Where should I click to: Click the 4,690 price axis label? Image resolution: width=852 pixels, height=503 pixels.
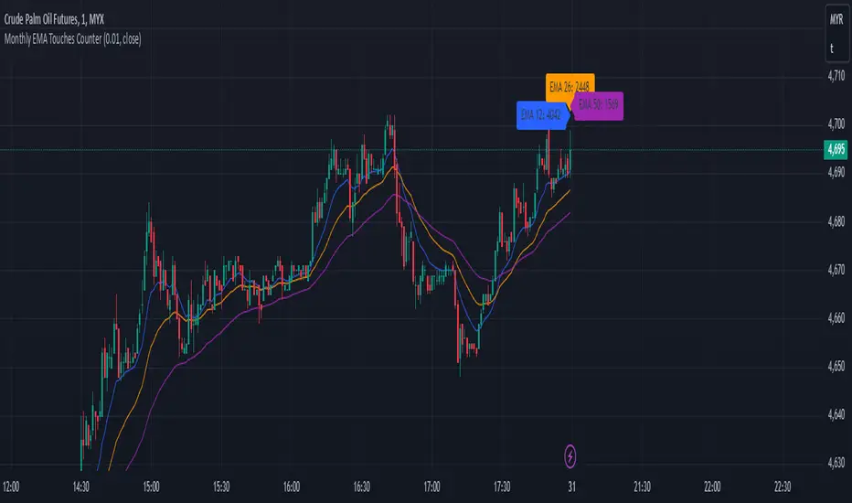pos(836,172)
